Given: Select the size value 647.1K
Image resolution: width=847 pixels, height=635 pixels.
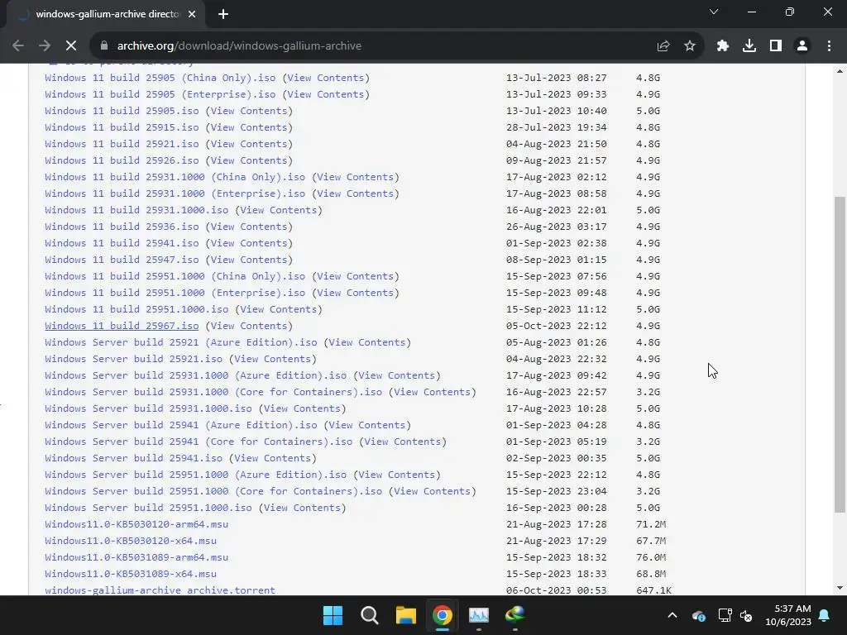Looking at the screenshot, I should pos(653,590).
